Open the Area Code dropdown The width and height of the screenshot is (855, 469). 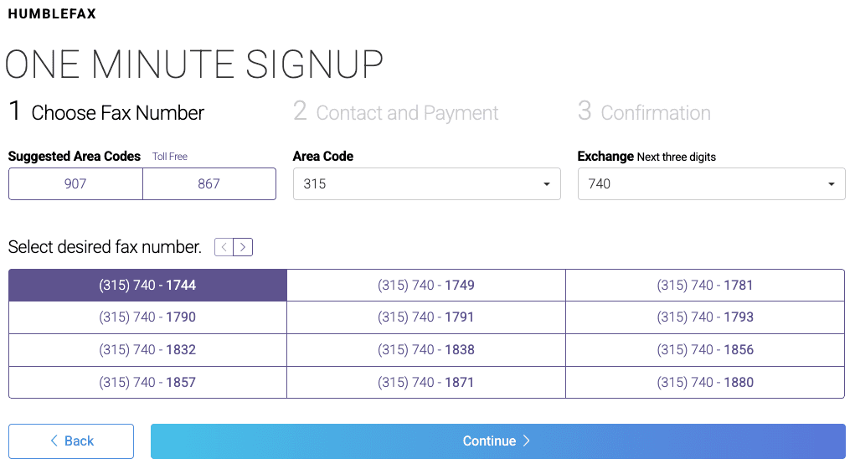point(426,184)
